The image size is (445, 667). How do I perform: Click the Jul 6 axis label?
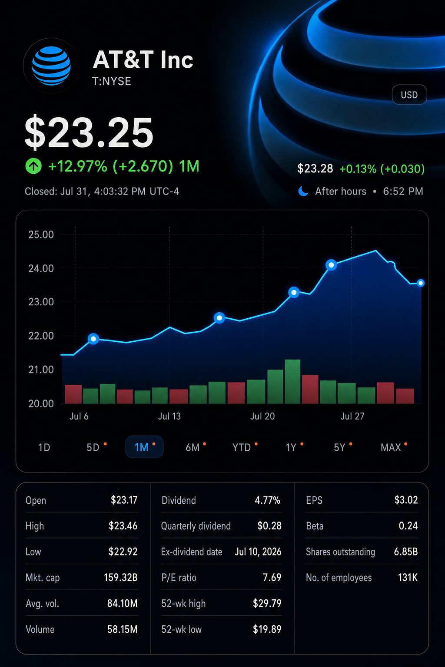click(x=79, y=416)
